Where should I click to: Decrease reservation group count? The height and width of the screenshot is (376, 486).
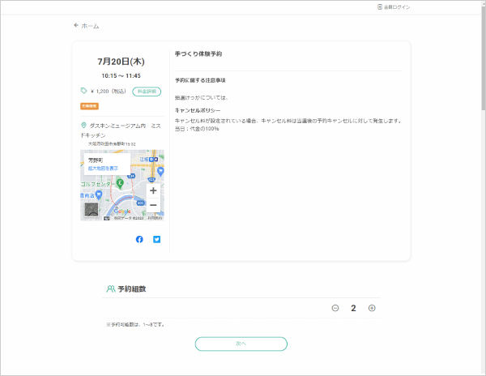335,308
